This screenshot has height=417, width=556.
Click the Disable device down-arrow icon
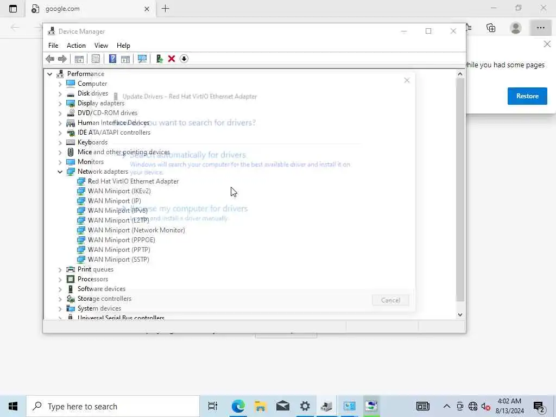pos(184,59)
